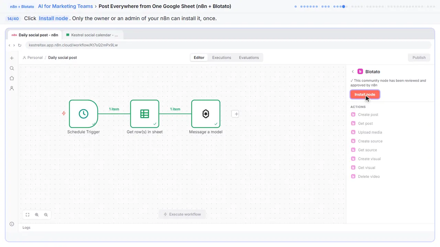Collapse Blotato panel with back chevron

point(353,72)
